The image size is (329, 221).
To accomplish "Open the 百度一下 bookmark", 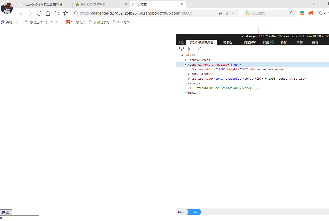I will (x=11, y=22).
